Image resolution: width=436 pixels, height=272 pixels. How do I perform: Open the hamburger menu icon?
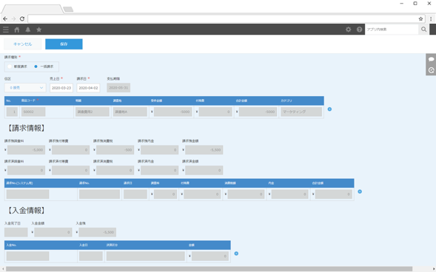click(x=6, y=30)
